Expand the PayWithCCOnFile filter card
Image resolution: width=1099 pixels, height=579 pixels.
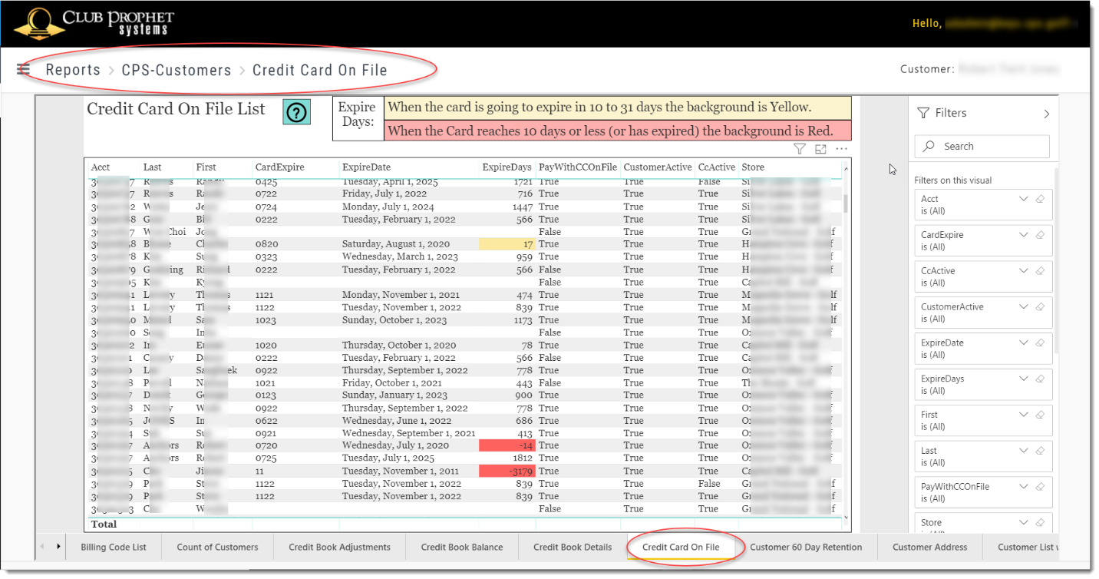1023,486
